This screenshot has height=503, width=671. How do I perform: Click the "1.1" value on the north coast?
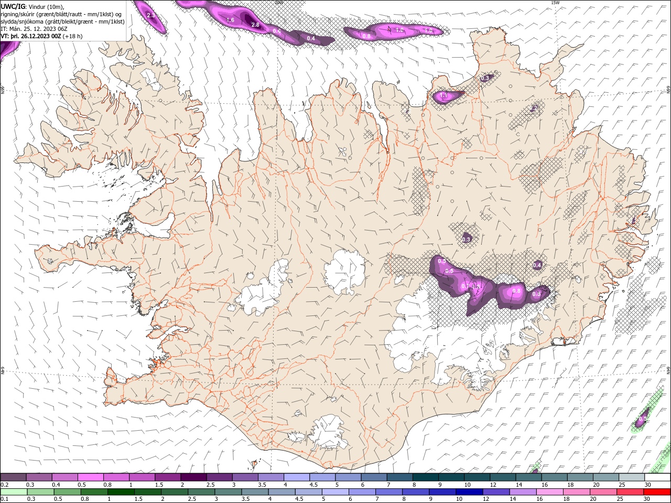coord(443,96)
